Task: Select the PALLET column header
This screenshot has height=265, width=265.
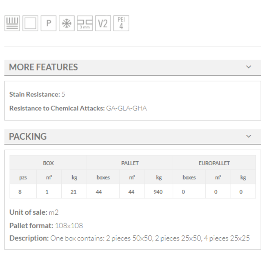Action: tap(130, 163)
